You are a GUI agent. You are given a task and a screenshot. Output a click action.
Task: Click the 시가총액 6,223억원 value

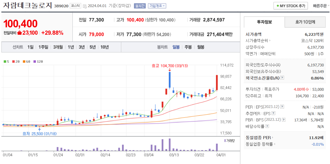click(x=314, y=34)
